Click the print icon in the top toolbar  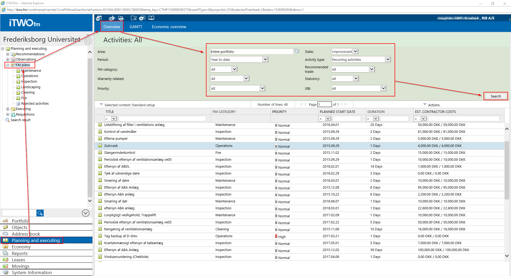pos(121,18)
